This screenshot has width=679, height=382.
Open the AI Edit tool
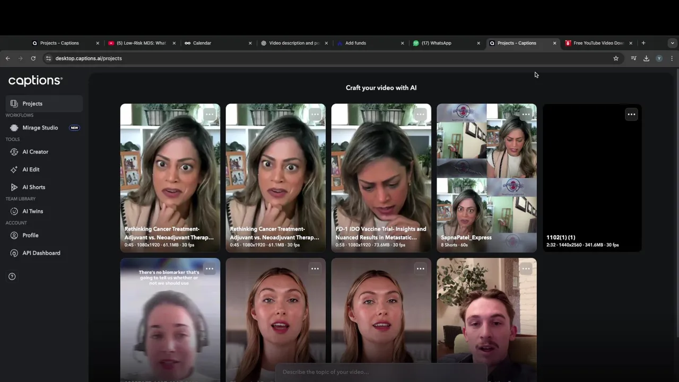43,169
